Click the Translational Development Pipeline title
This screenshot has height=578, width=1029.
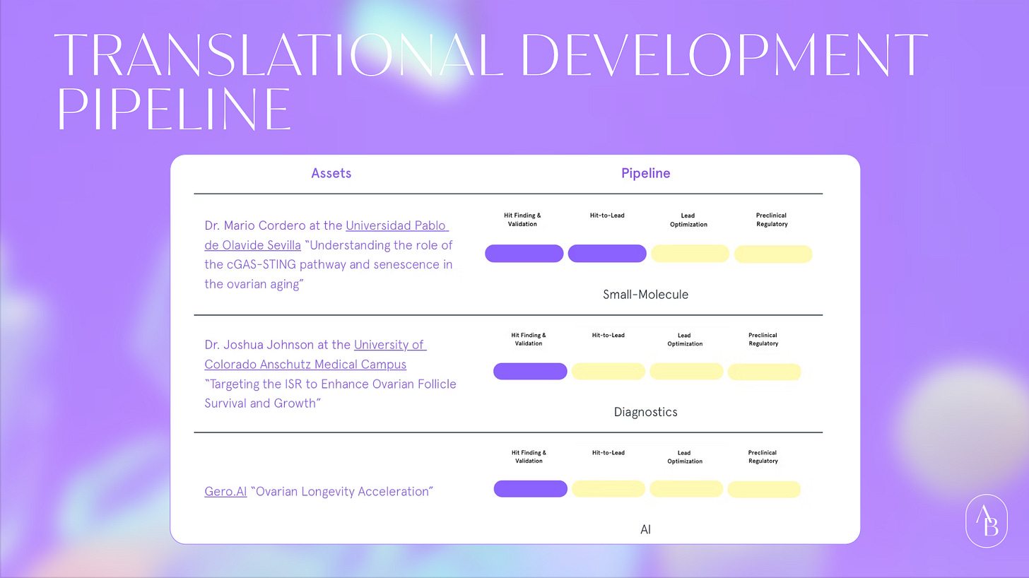click(x=491, y=81)
